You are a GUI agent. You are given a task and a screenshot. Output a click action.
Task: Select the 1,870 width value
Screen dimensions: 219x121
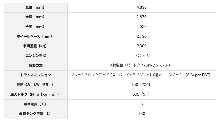pos(141,17)
